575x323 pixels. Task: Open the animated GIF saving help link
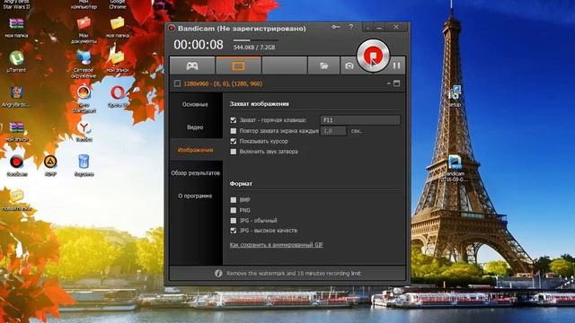point(276,245)
